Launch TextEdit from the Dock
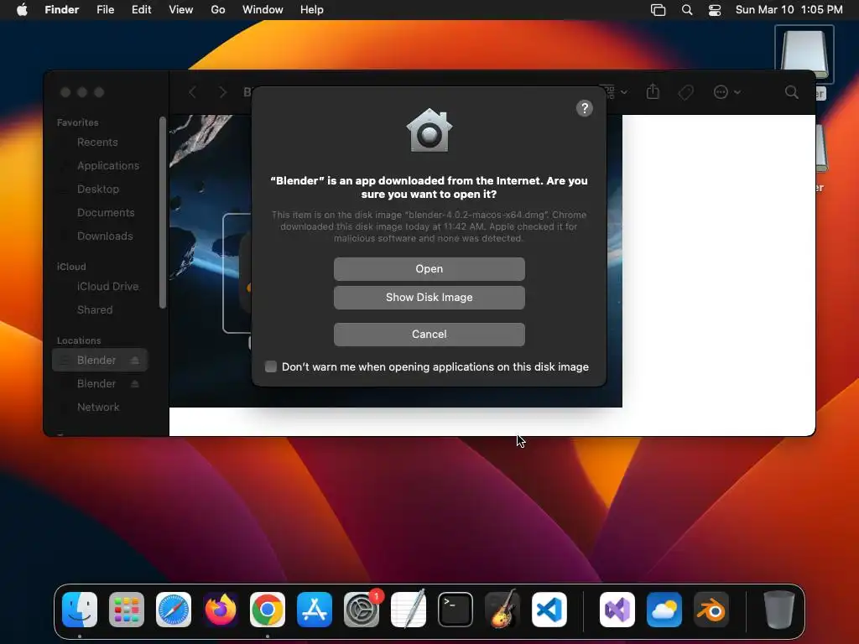The height and width of the screenshot is (644, 859). coord(409,610)
